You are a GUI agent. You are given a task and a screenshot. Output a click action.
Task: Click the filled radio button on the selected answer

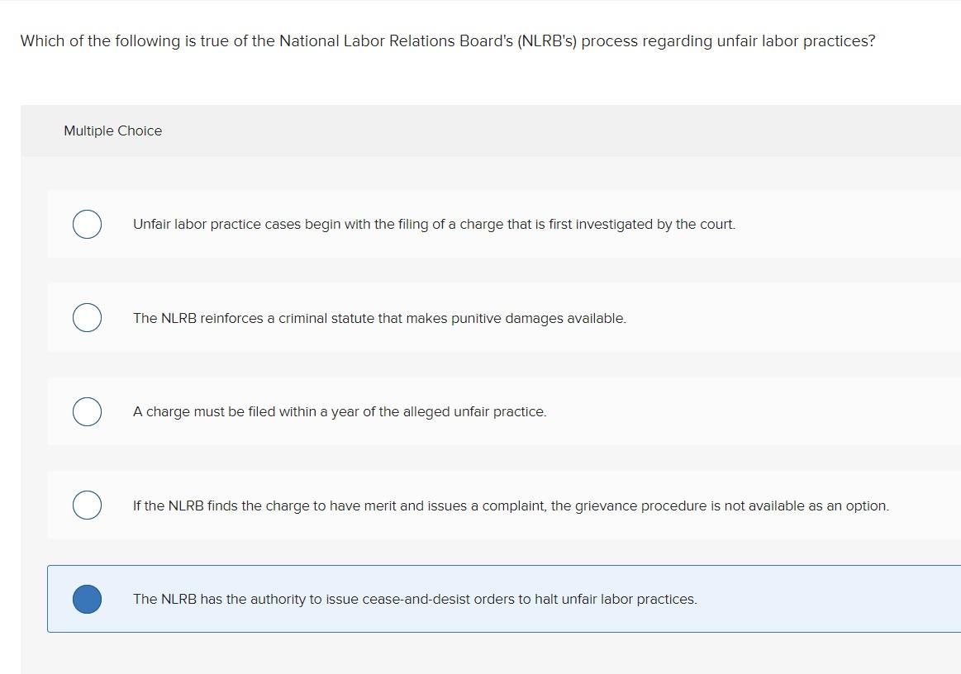[x=87, y=599]
